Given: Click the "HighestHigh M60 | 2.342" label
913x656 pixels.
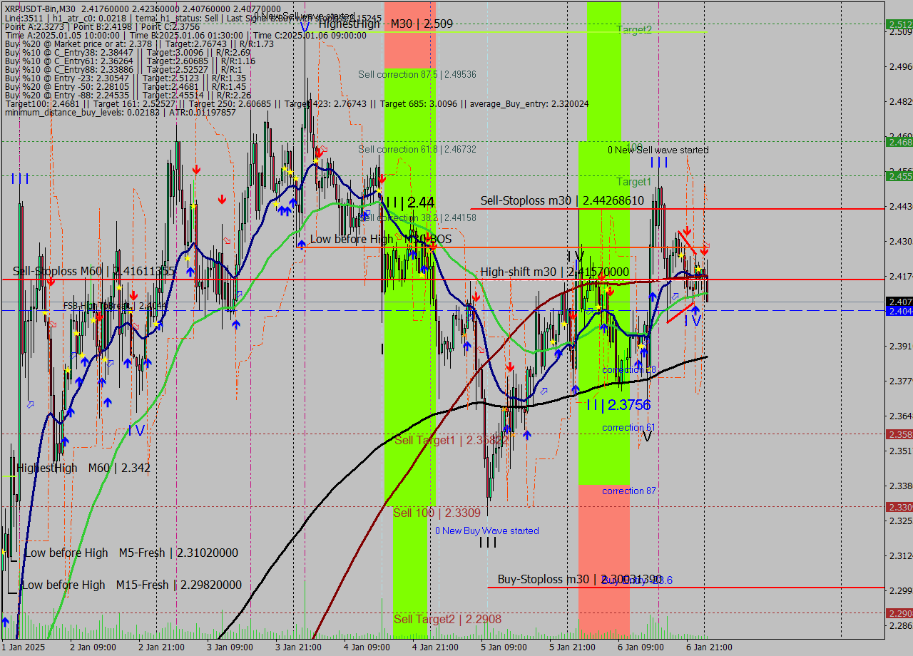Looking at the screenshot, I should coord(83,468).
